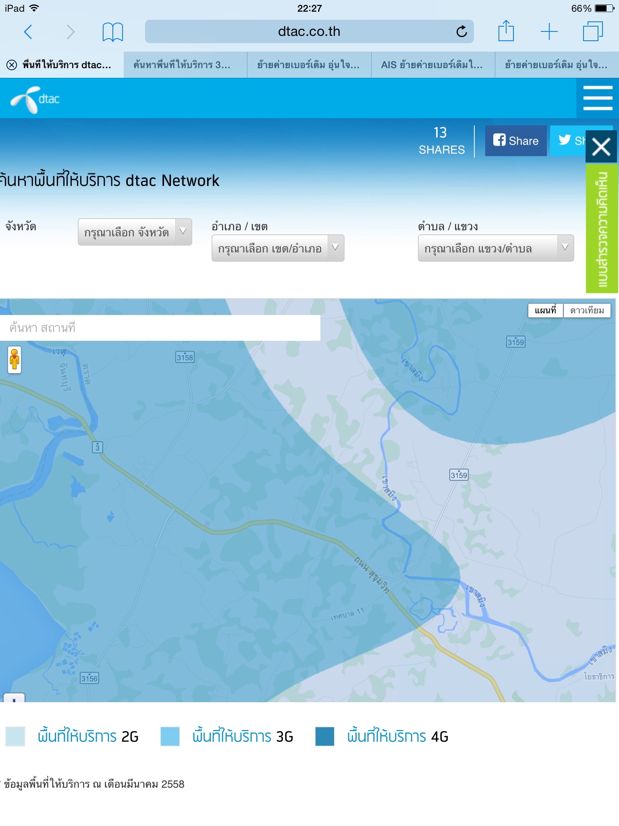
Task: Click the 3156 road marker on map
Action: point(89,678)
